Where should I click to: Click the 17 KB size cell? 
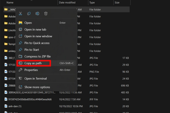(x=126, y=58)
